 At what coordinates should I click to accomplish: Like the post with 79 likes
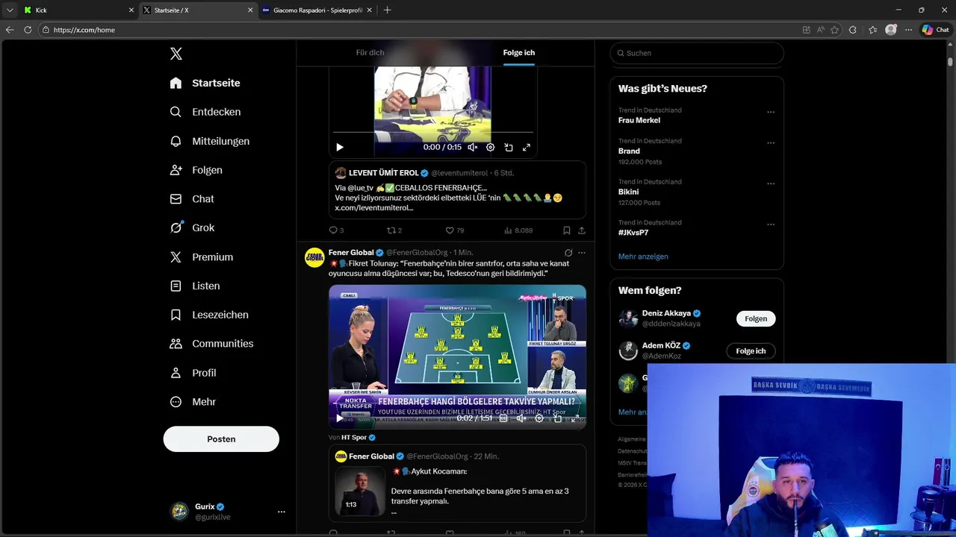(454, 230)
